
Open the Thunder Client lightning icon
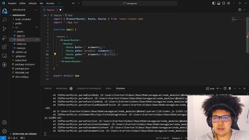click(x=4, y=65)
